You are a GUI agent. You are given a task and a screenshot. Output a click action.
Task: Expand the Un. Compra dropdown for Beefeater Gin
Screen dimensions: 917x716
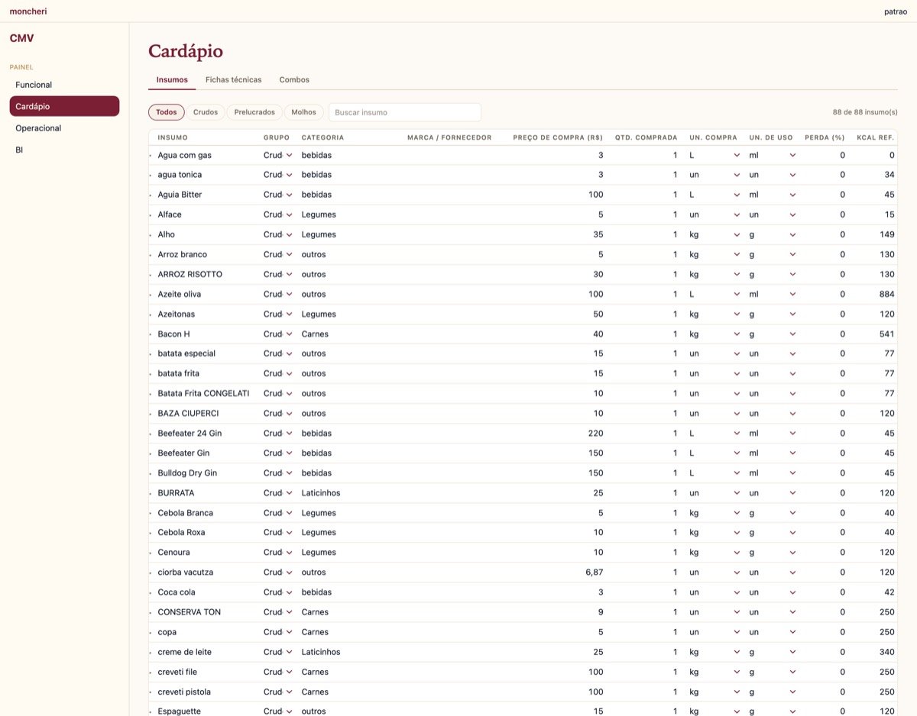tap(714, 453)
